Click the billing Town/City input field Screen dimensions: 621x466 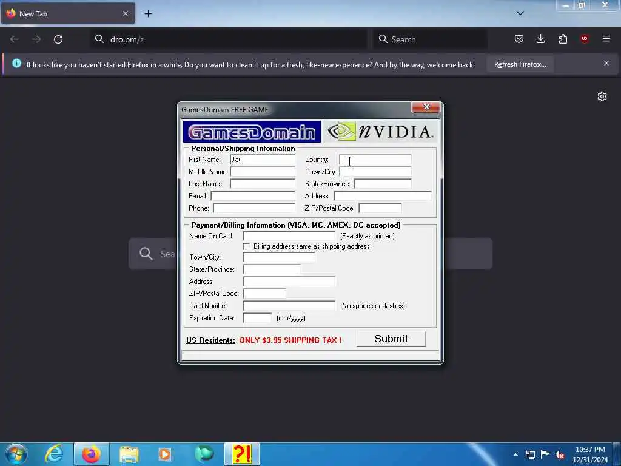pyautogui.click(x=279, y=257)
